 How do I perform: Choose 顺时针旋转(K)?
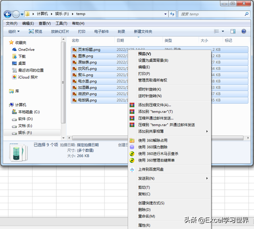(150, 89)
